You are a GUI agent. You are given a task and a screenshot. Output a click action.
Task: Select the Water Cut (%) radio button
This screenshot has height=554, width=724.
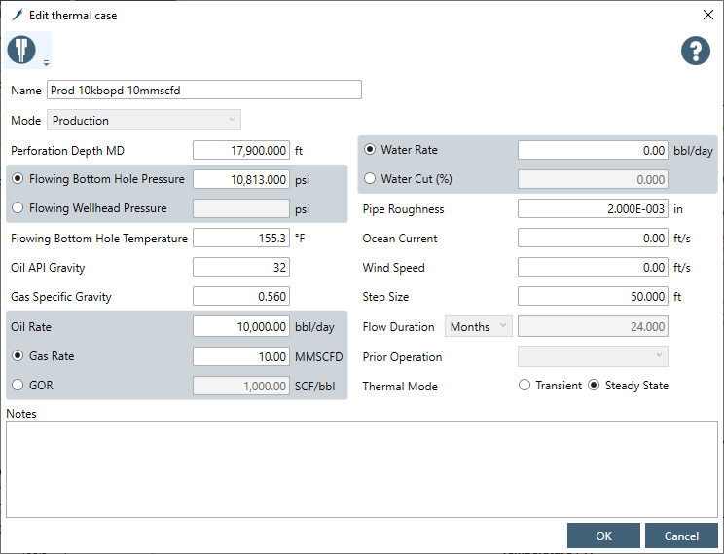370,179
